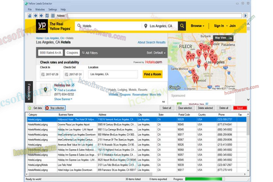Viewport: 273px width, 182px height.
Task: Open the Help menu
Action: click(63, 9)
